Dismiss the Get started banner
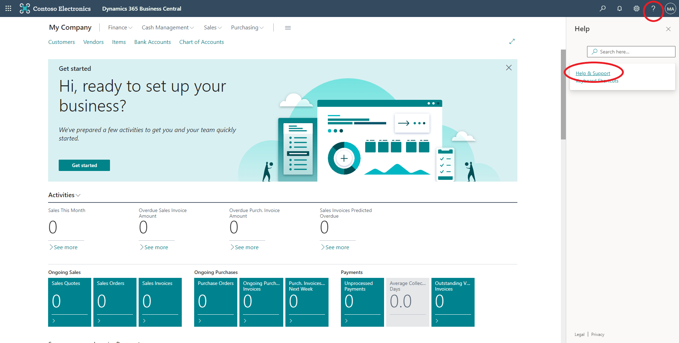The height and width of the screenshot is (343, 679). pos(509,68)
